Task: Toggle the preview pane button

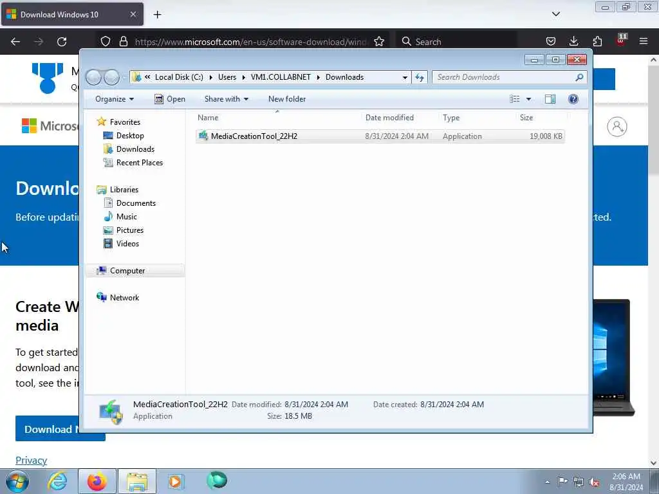Action: (x=550, y=99)
